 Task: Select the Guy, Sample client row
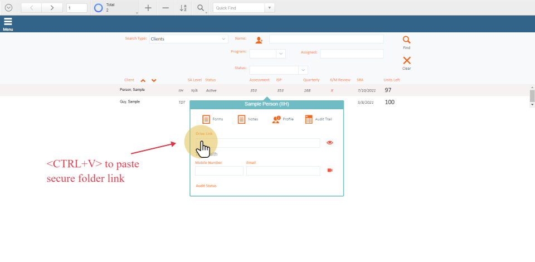(x=130, y=102)
